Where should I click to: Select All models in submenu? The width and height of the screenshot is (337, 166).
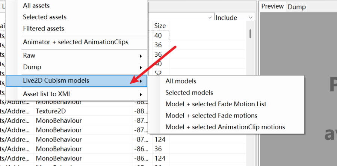click(x=226, y=81)
